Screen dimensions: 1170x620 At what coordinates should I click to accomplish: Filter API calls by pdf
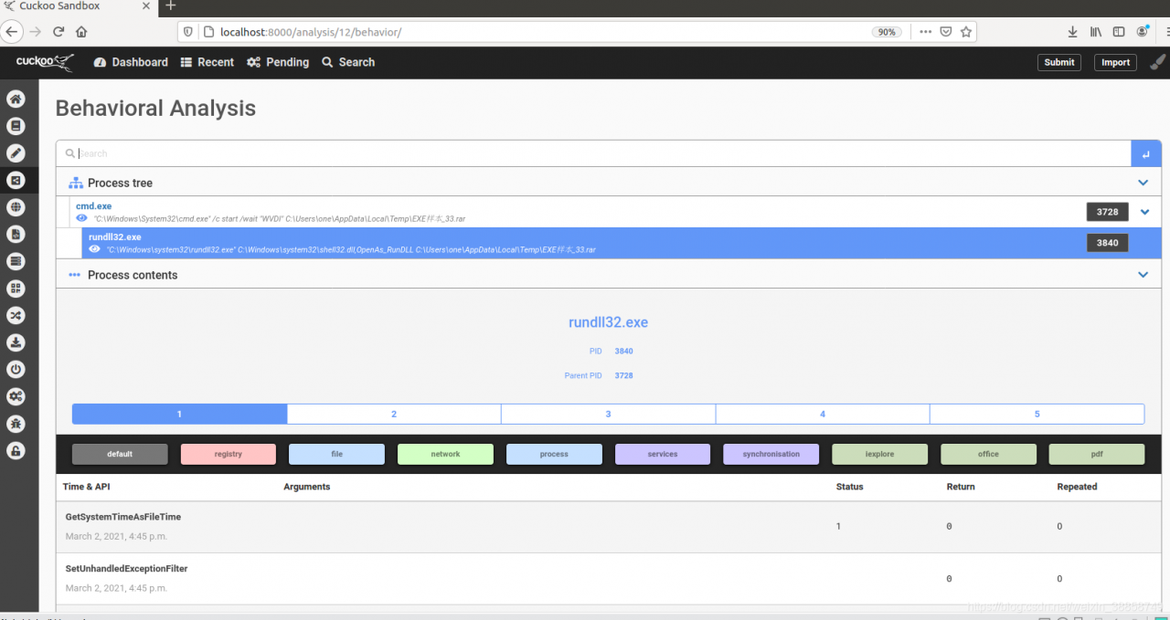tap(1097, 454)
